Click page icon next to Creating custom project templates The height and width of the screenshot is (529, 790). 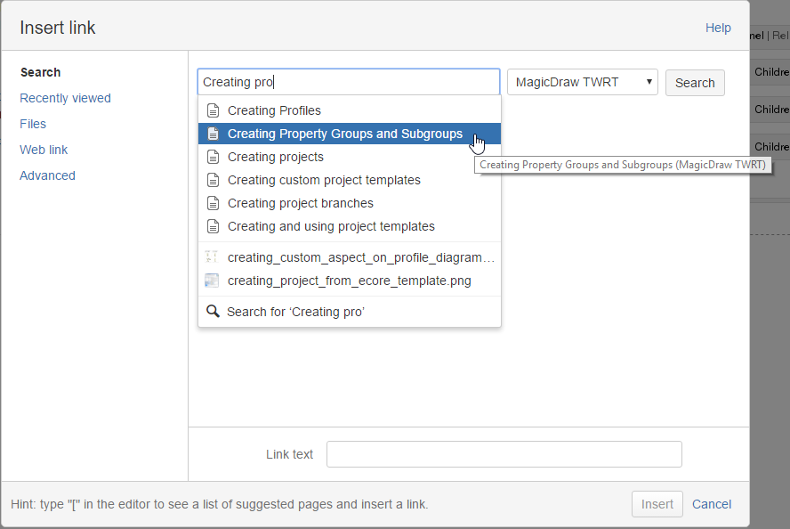213,180
